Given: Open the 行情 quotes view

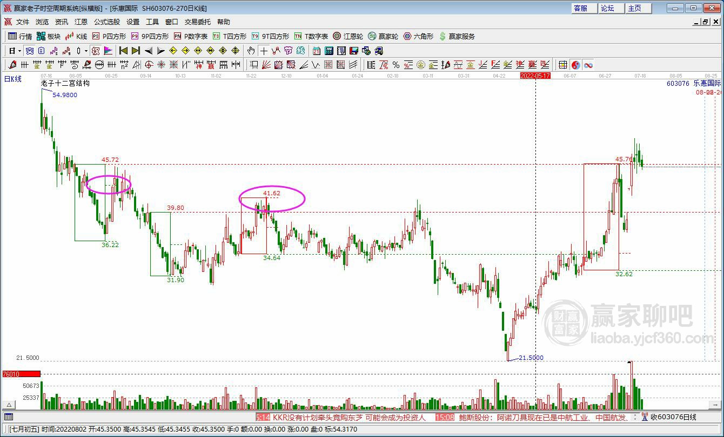Looking at the screenshot, I should tap(20, 36).
